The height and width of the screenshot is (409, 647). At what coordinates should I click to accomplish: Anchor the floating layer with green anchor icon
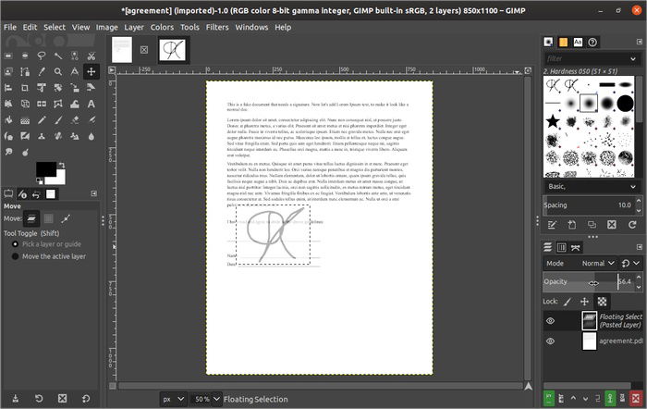pos(610,398)
